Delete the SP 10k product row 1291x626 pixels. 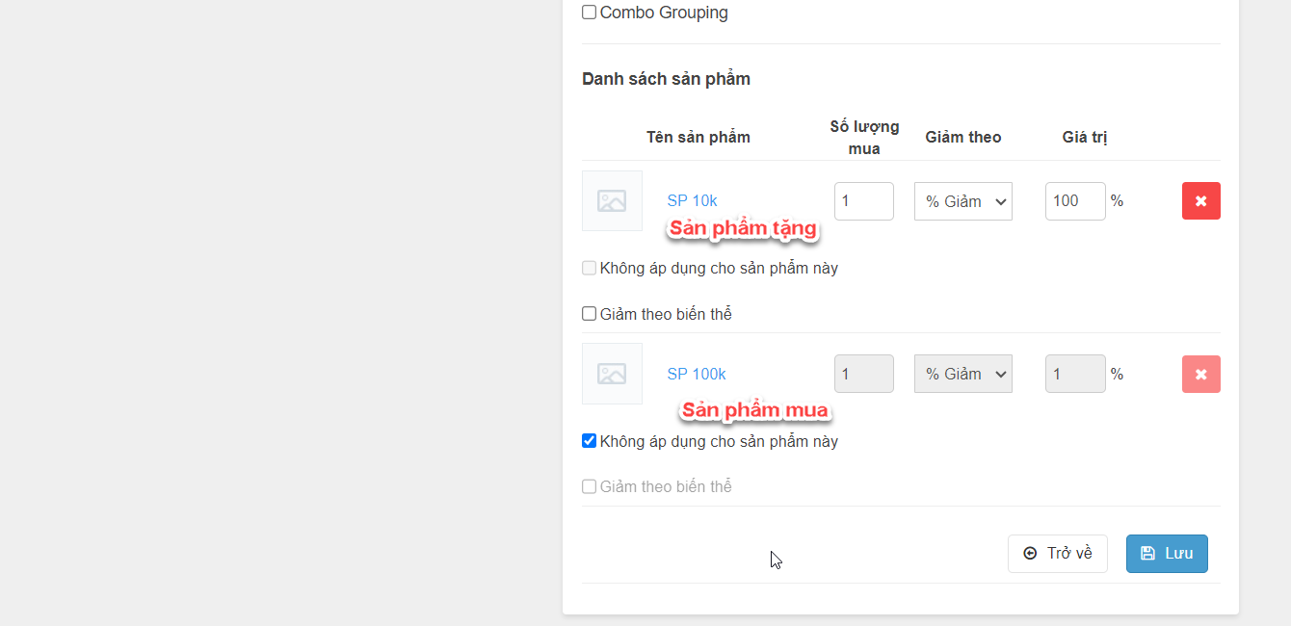[x=1200, y=201]
